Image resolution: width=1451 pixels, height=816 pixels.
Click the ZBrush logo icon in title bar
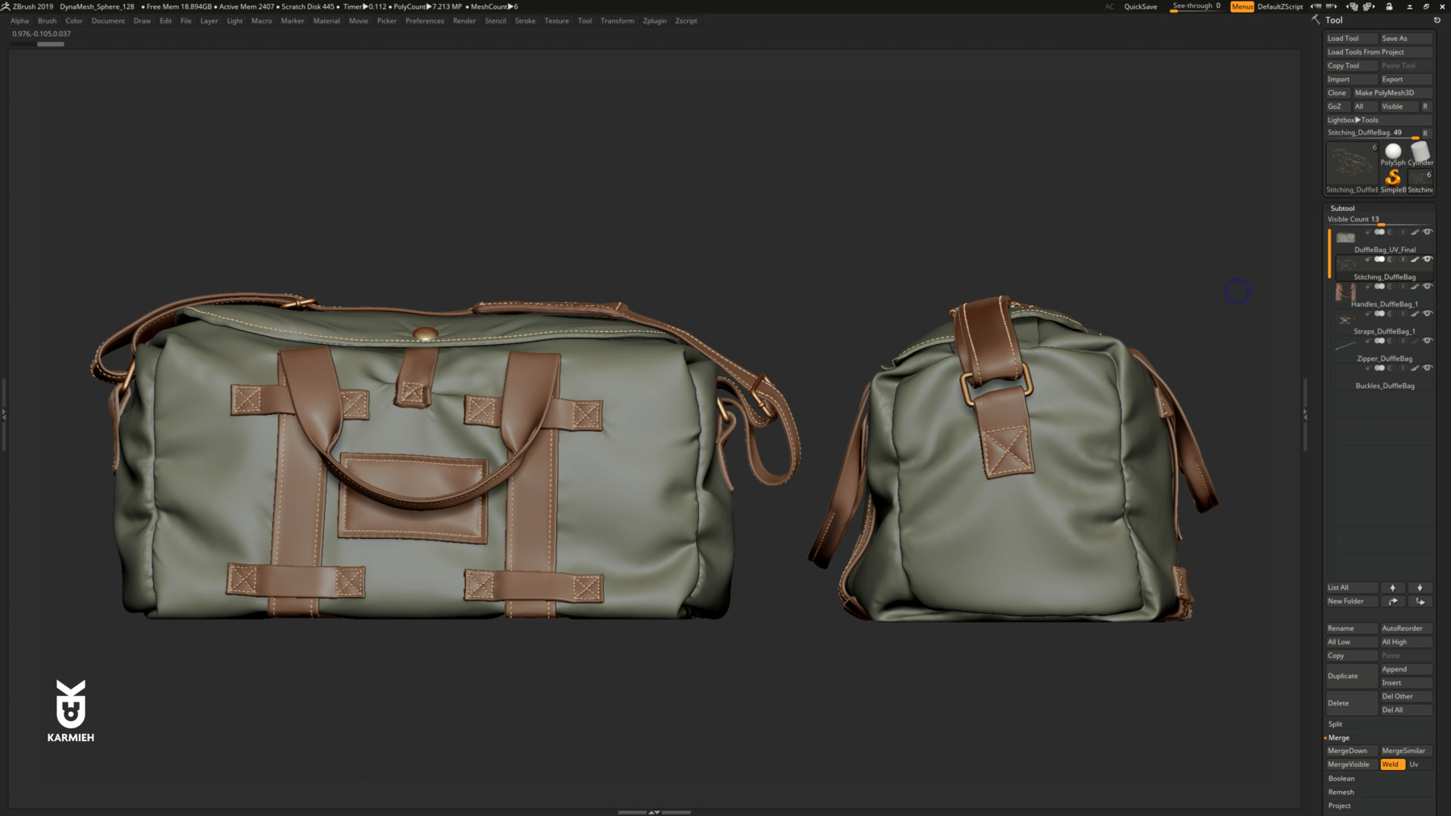6,6
